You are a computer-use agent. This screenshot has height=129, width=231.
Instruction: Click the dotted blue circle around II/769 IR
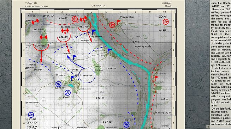(x=87, y=75)
